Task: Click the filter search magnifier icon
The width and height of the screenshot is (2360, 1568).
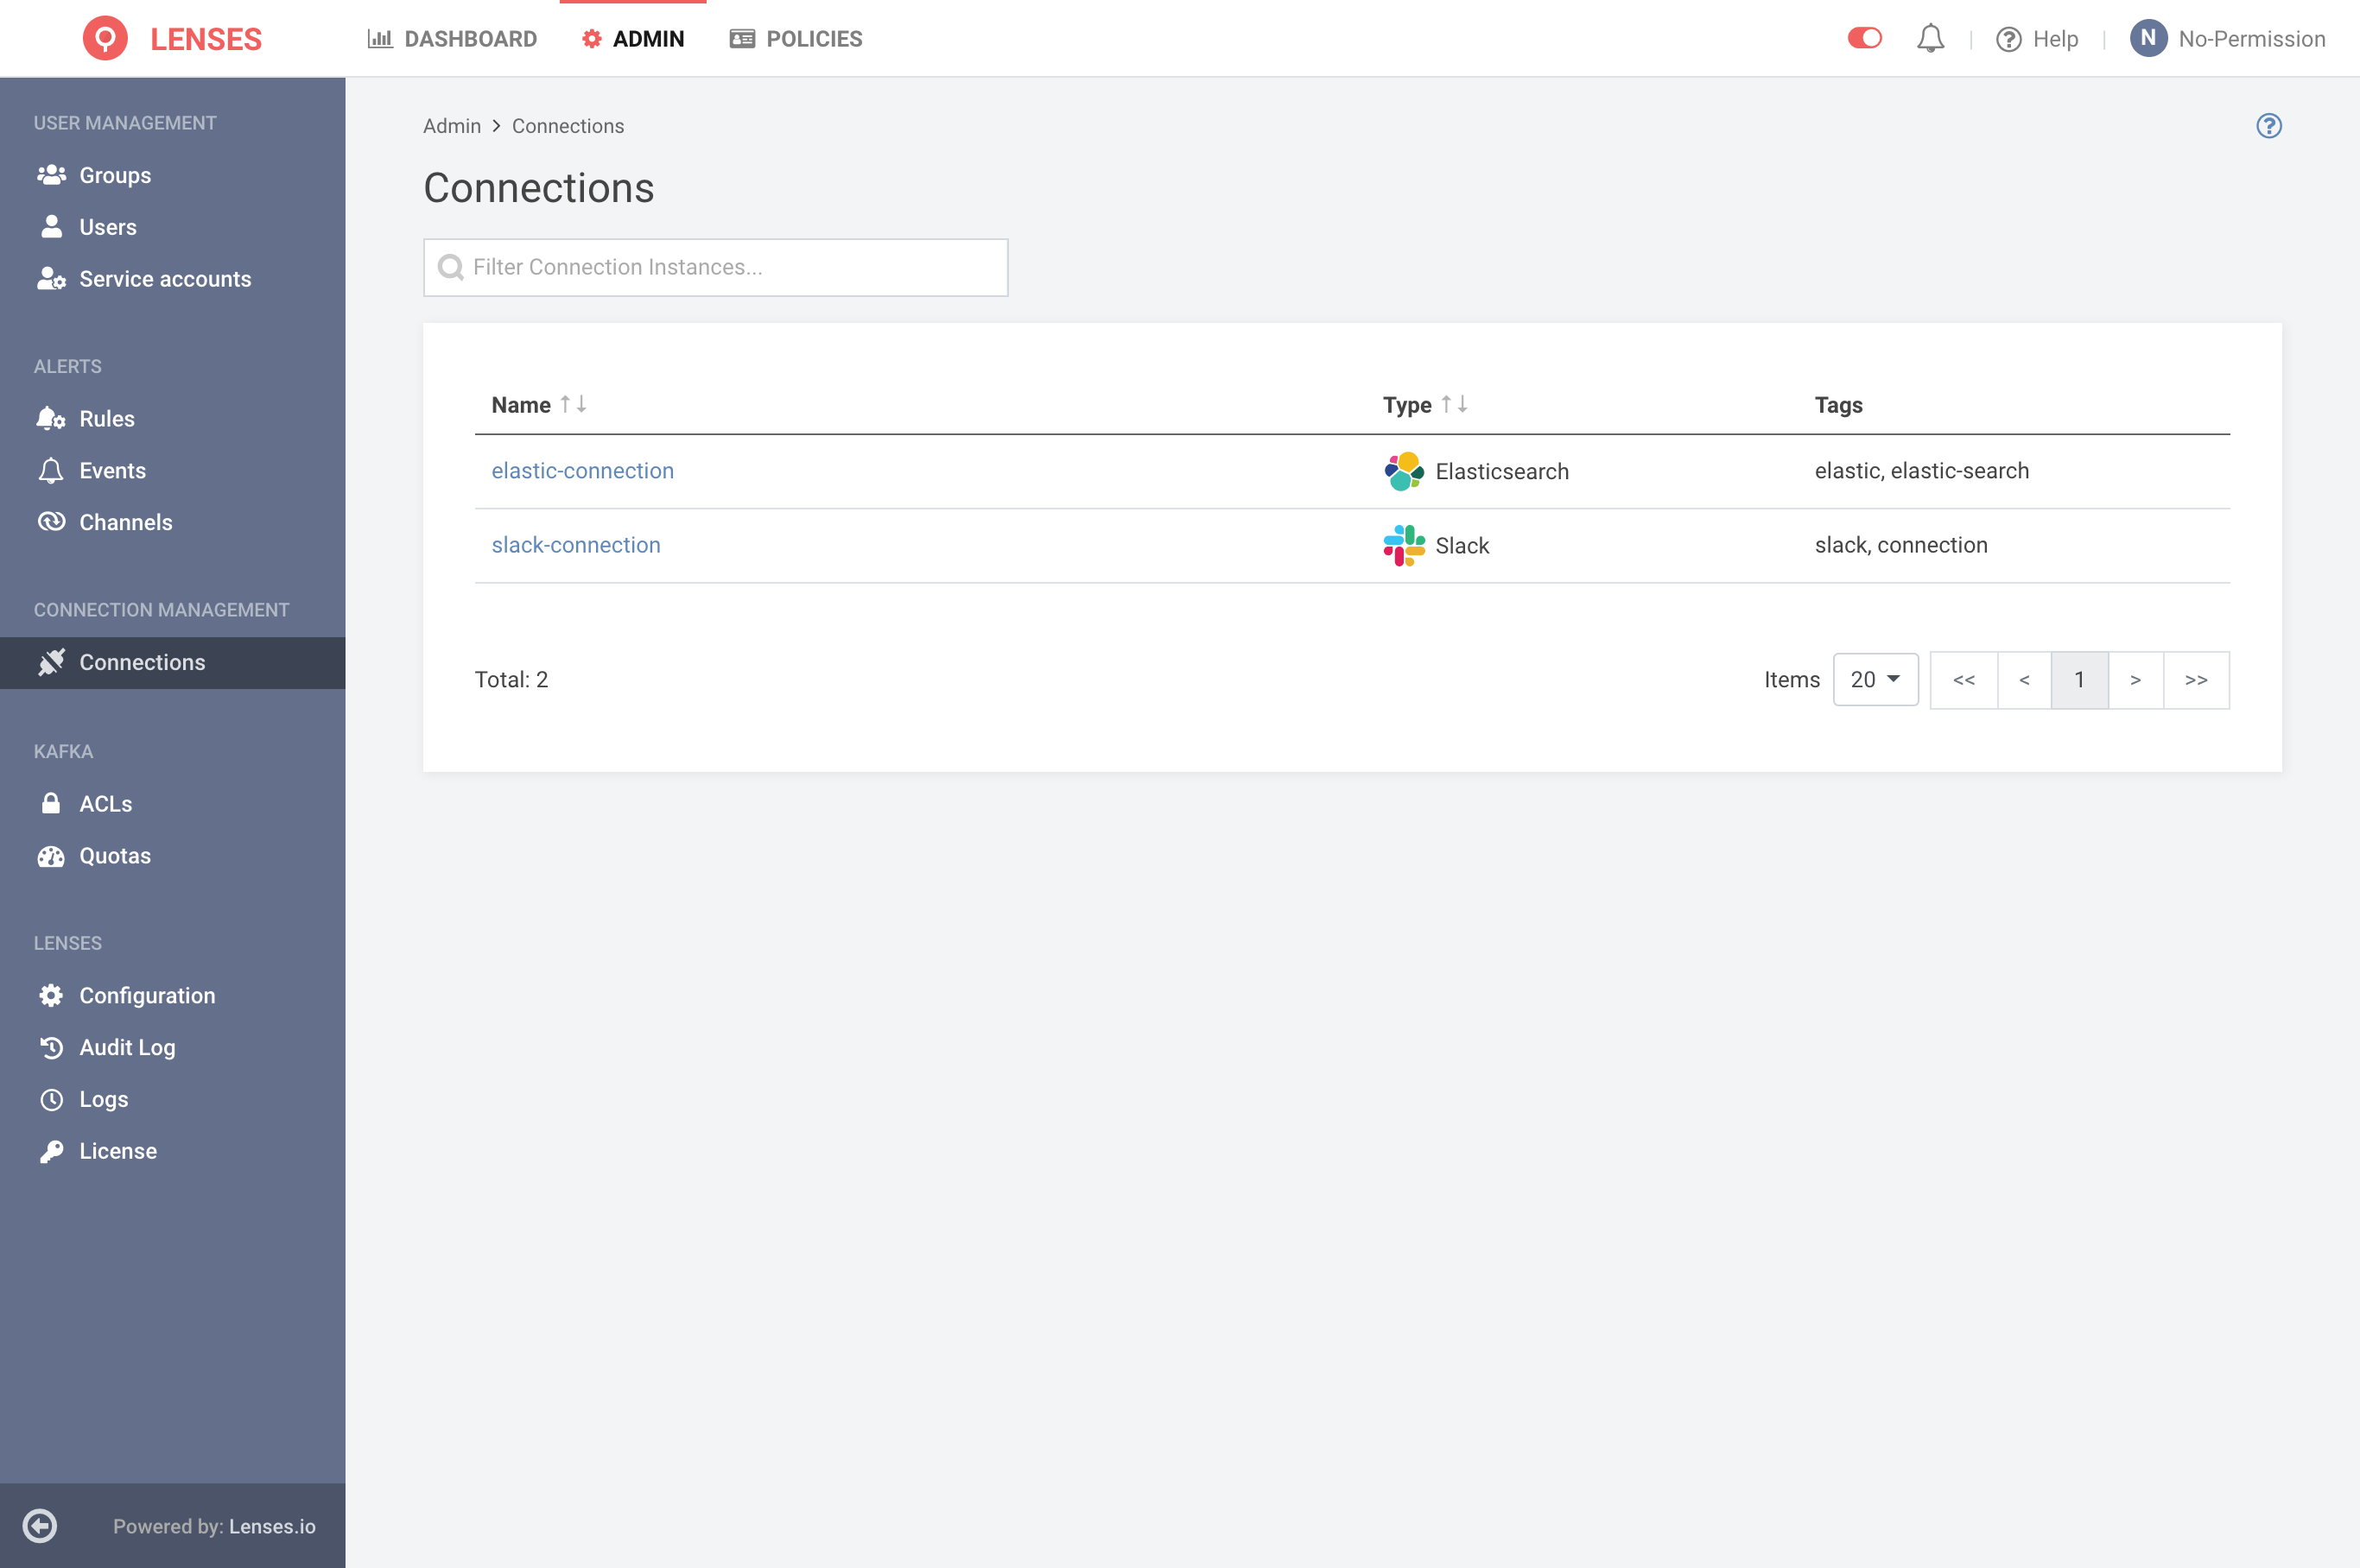Action: click(451, 267)
